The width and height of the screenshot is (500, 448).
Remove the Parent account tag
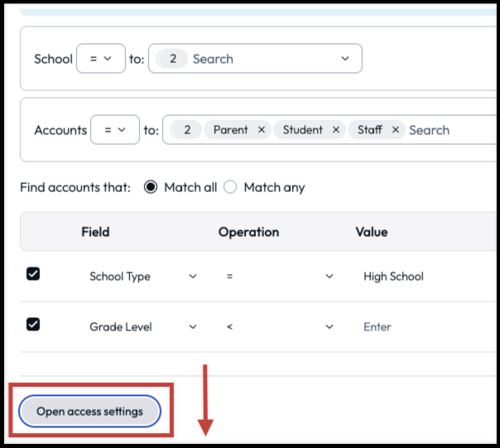click(x=262, y=130)
